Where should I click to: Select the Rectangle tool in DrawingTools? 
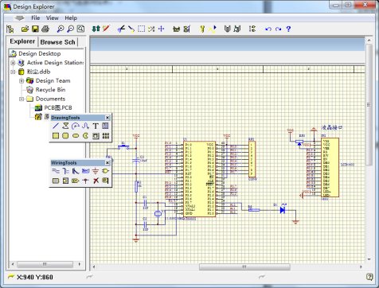(x=56, y=136)
